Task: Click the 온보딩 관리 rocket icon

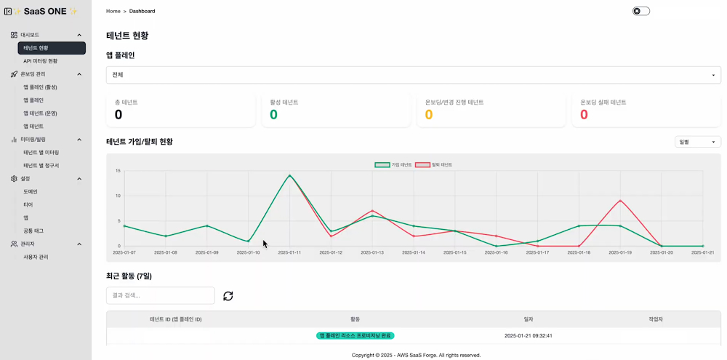Action: coord(14,74)
